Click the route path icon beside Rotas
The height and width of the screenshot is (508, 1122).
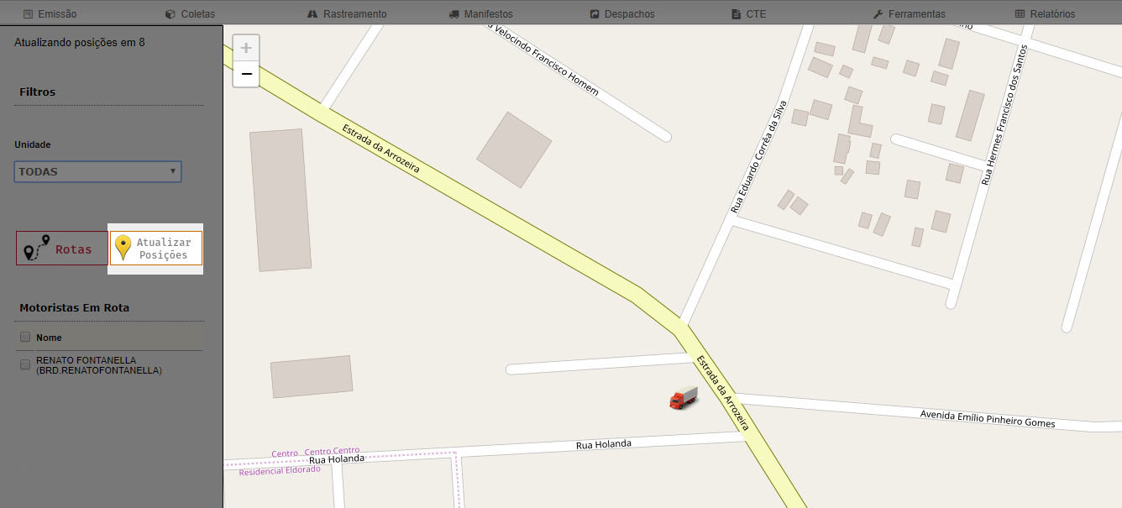[36, 249]
